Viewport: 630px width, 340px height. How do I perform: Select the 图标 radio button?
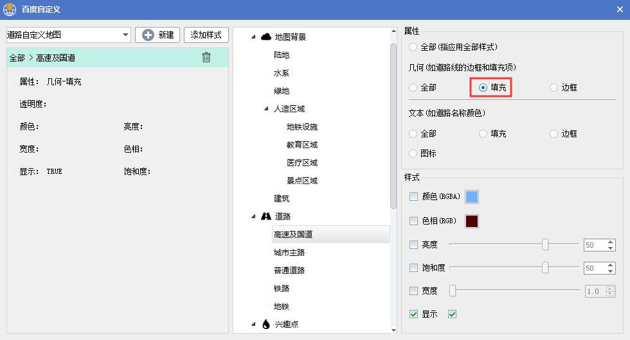[413, 153]
